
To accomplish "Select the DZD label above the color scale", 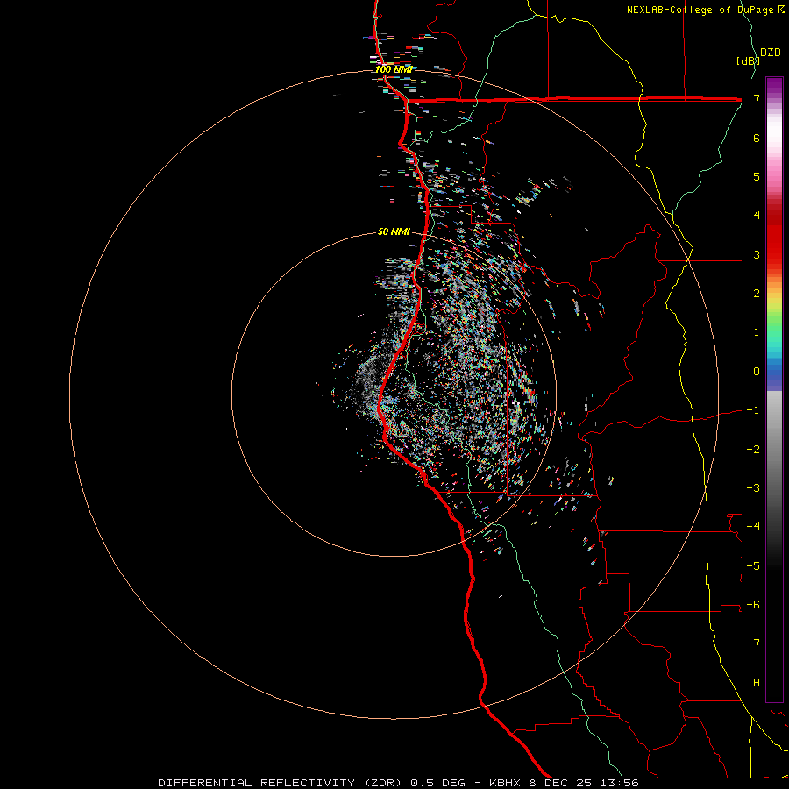I will point(771,53).
